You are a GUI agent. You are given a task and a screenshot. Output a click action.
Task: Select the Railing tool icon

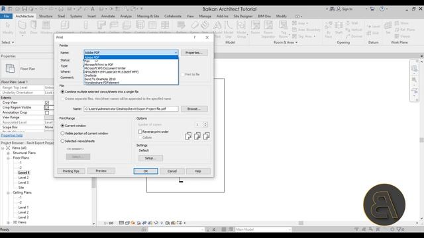point(181,26)
